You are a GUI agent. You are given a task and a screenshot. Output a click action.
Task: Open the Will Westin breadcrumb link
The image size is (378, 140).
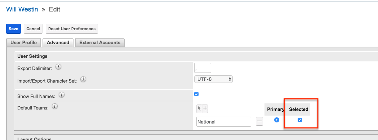[x=22, y=9]
